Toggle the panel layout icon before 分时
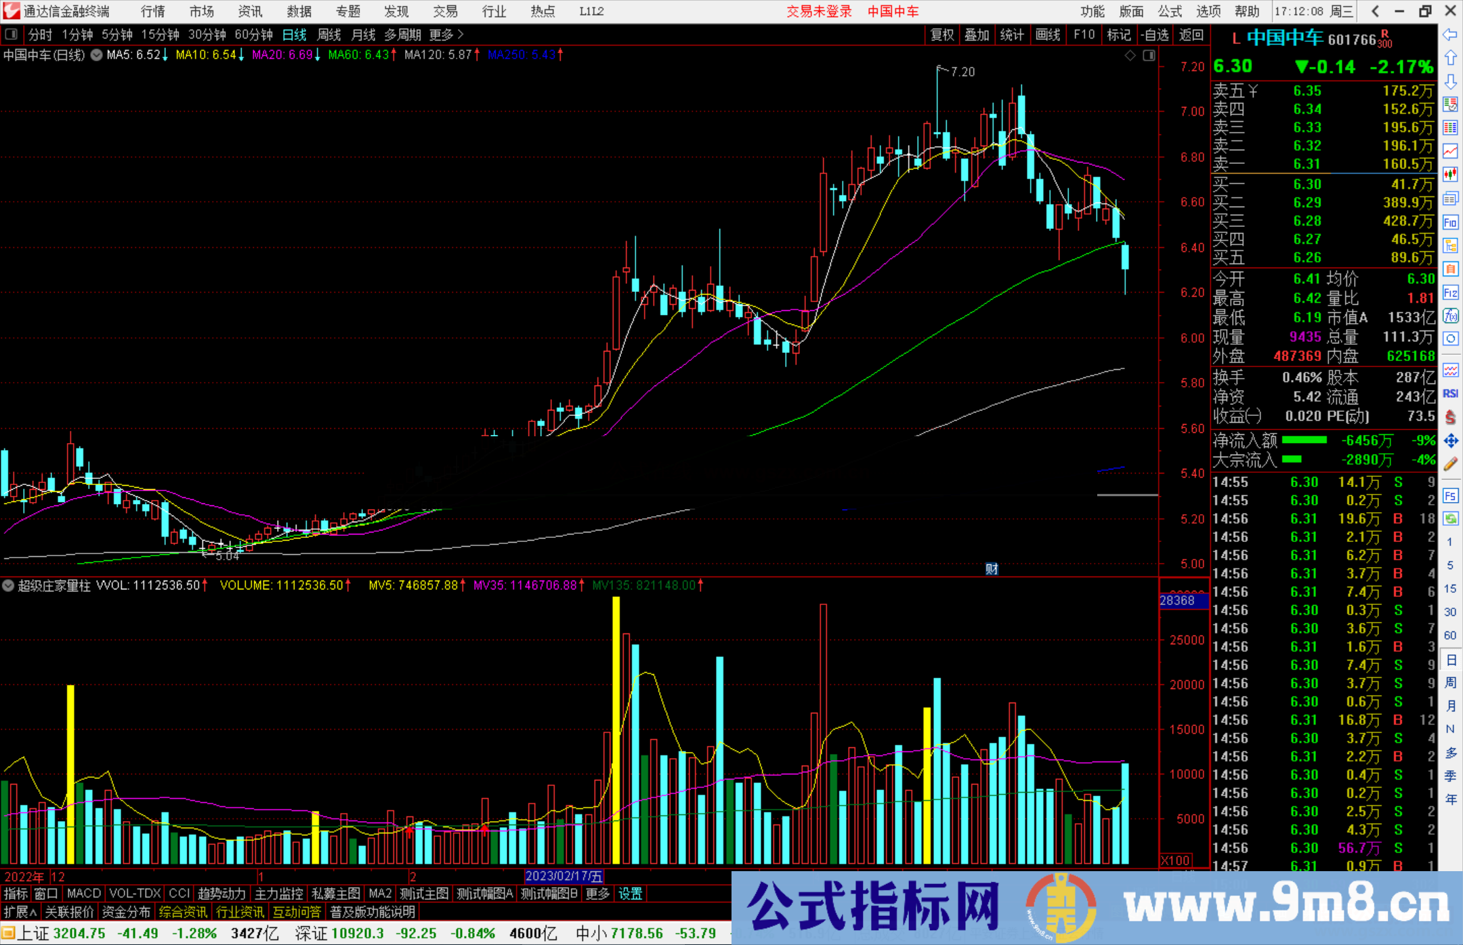The height and width of the screenshot is (945, 1463). click(12, 35)
